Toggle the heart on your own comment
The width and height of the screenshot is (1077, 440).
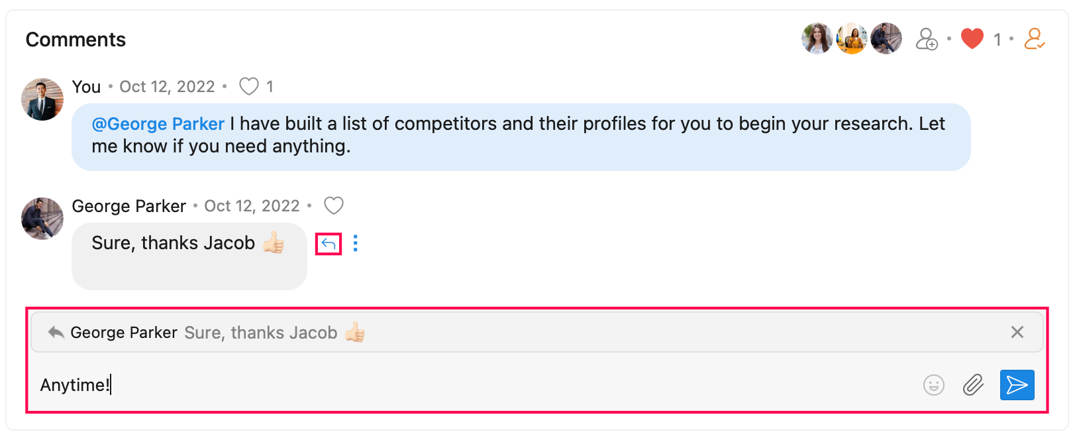coord(249,87)
